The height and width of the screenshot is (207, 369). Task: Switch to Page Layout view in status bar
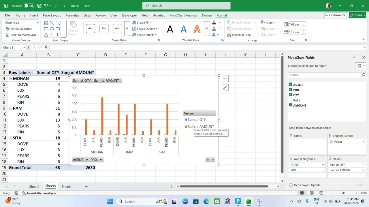[312, 193]
